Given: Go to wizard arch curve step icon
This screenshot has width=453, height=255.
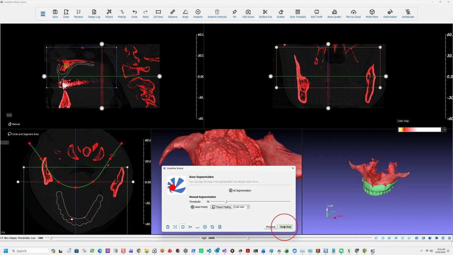Looking at the screenshot, I should (198, 227).
